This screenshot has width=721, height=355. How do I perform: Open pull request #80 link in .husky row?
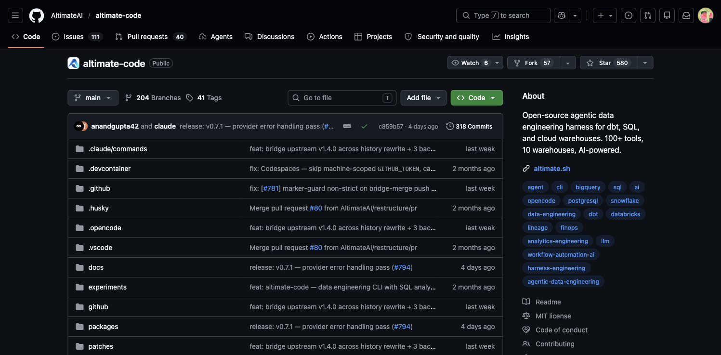pyautogui.click(x=316, y=208)
